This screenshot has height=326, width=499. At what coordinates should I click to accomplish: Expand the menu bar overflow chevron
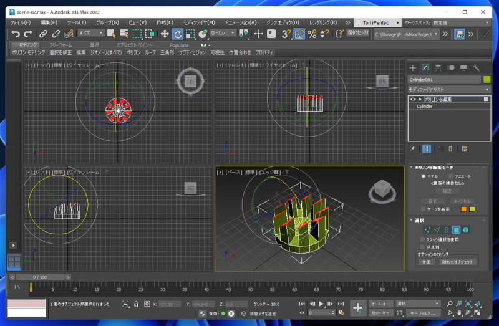pos(347,23)
